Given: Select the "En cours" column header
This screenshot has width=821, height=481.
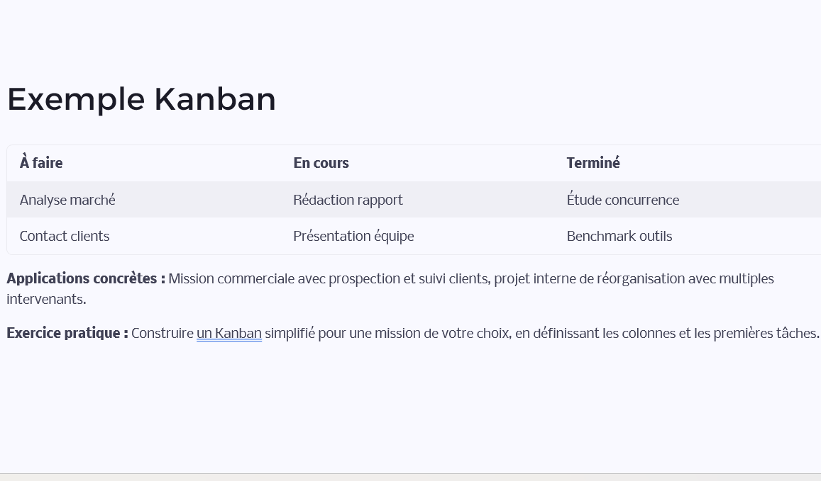Looking at the screenshot, I should coord(321,163).
